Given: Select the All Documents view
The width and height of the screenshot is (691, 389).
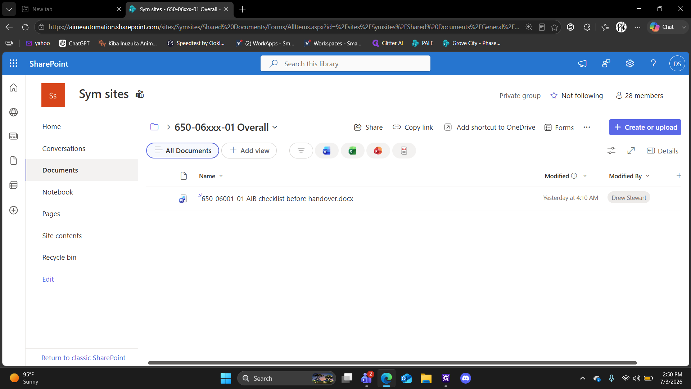Looking at the screenshot, I should click(182, 151).
